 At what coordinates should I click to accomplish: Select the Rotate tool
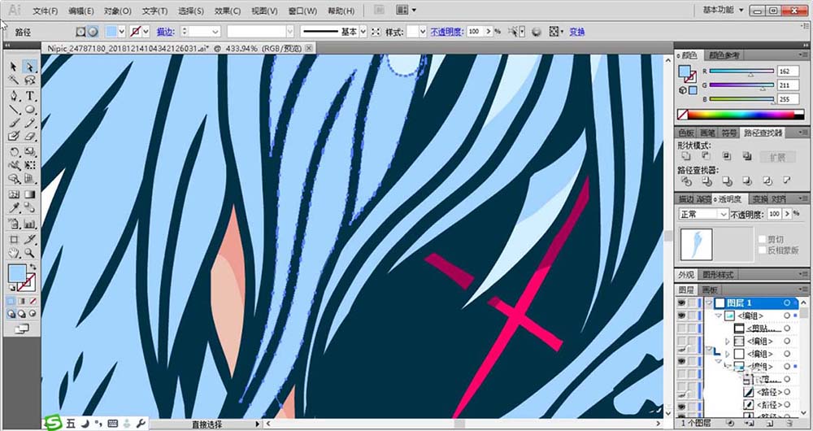pyautogui.click(x=14, y=152)
